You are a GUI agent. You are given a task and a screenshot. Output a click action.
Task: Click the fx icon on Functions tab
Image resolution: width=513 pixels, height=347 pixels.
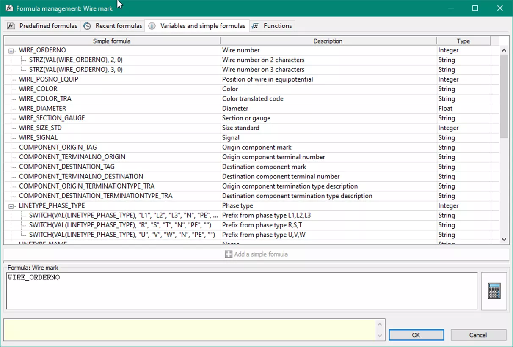(x=255, y=26)
